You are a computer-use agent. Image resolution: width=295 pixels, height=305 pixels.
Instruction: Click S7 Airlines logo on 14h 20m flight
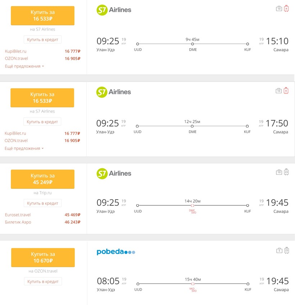pyautogui.click(x=114, y=173)
